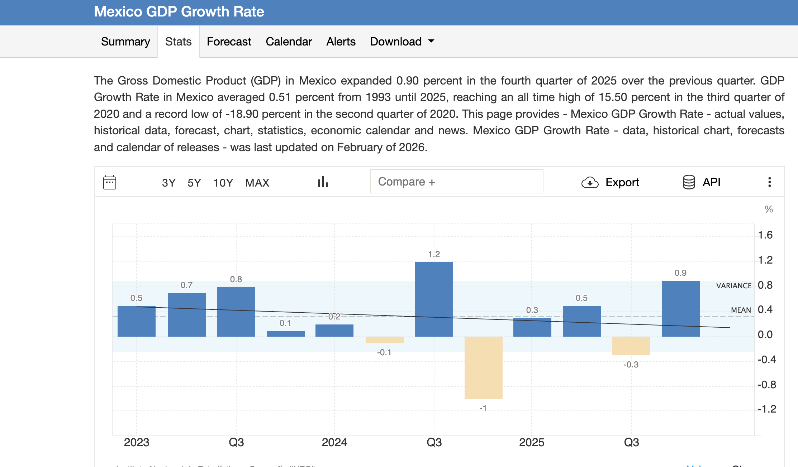Viewport: 798px width, 467px height.
Task: Click the API database stack icon
Action: point(689,182)
